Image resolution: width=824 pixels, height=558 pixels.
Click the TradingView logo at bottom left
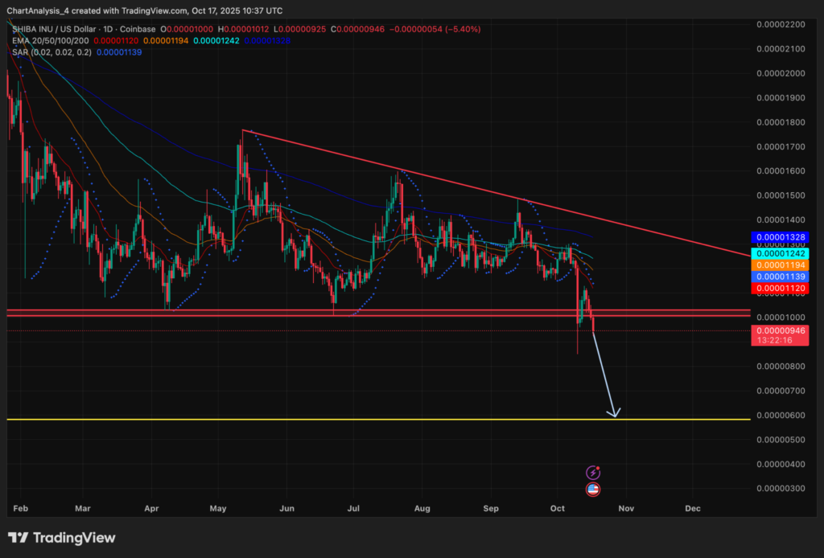(62, 538)
